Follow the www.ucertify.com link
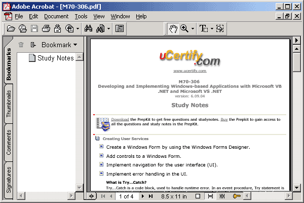 (190, 71)
